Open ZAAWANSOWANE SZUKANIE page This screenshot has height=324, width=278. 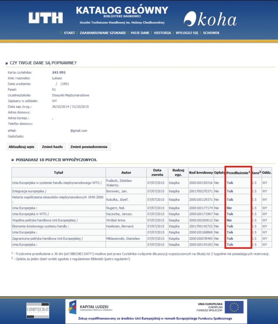(103, 33)
